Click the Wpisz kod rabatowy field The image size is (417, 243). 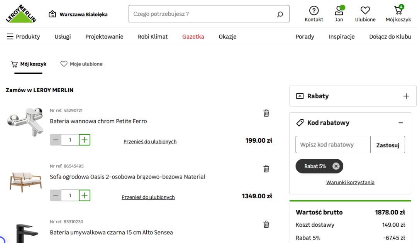(333, 145)
